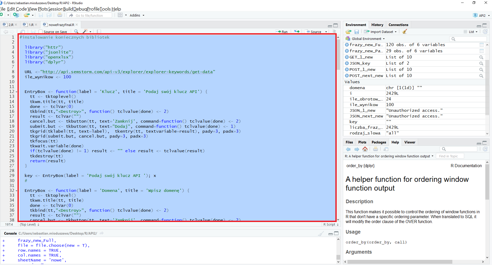Save the workspace in Environment pane

pos(357,32)
